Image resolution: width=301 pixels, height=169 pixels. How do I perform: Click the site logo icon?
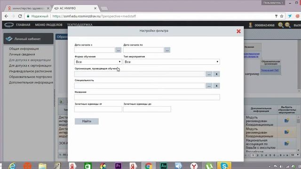coord(9,25)
